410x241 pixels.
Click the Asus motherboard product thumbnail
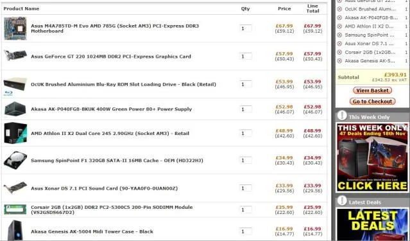click(x=15, y=28)
